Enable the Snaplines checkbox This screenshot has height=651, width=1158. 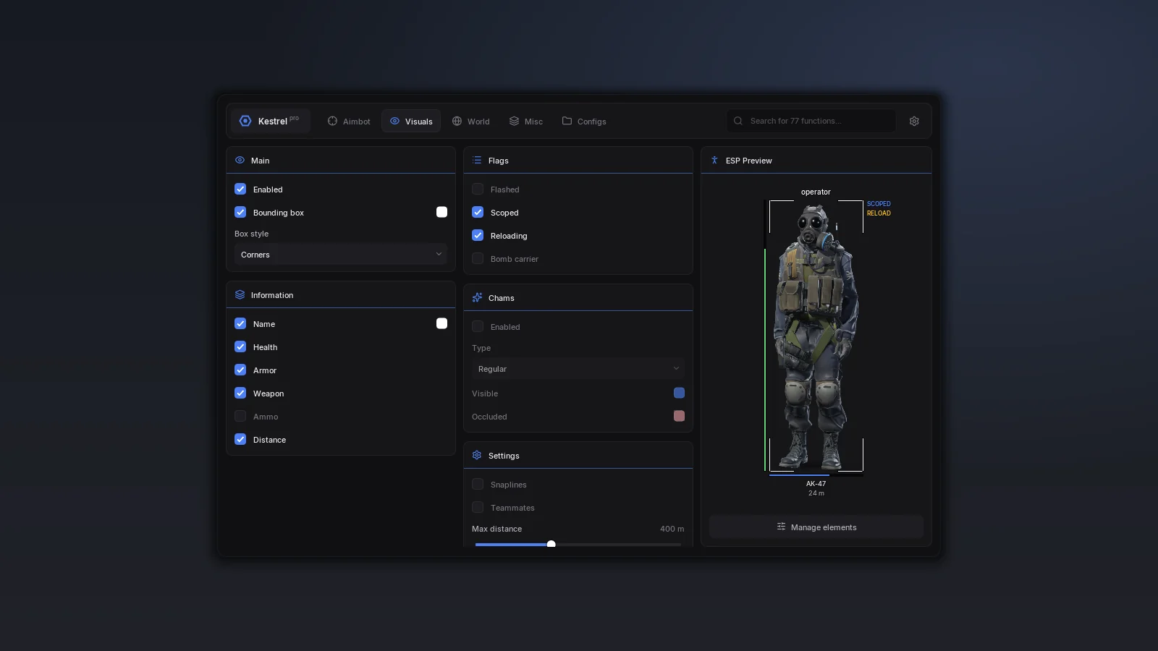coord(478,484)
